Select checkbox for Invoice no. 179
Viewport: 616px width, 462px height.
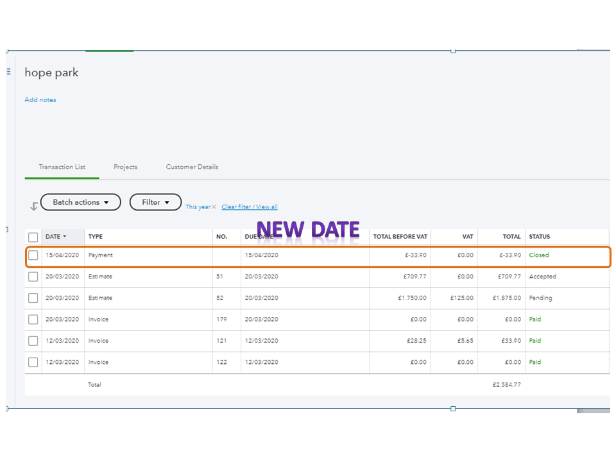tap(33, 320)
